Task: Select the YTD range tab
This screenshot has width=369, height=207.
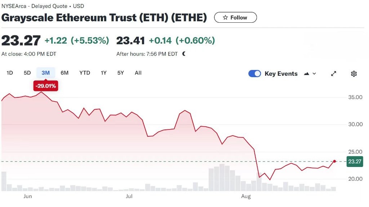Action: tap(85, 73)
